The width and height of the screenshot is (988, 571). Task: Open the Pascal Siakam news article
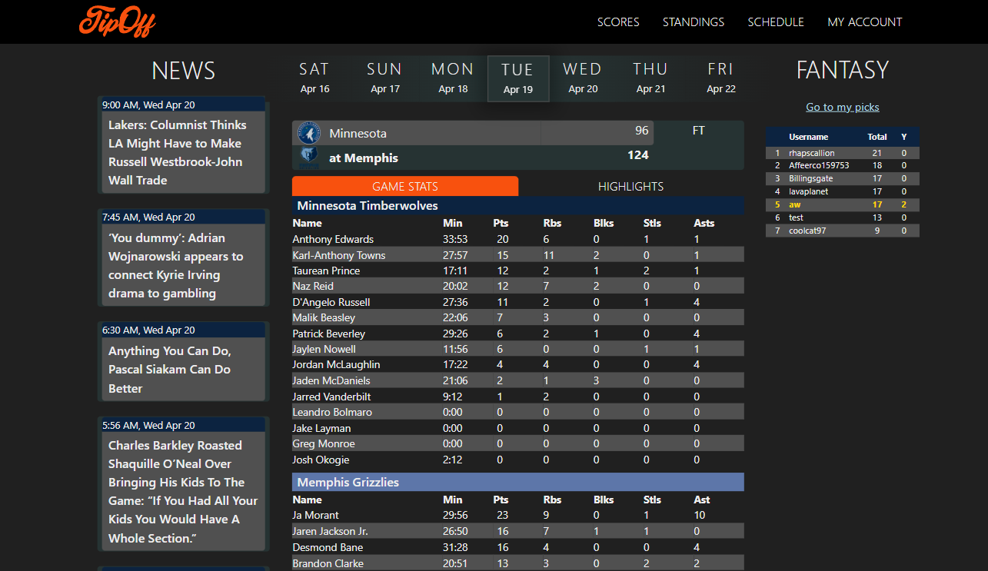pos(183,369)
